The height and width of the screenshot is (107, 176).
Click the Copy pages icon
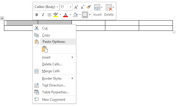coord(36,35)
